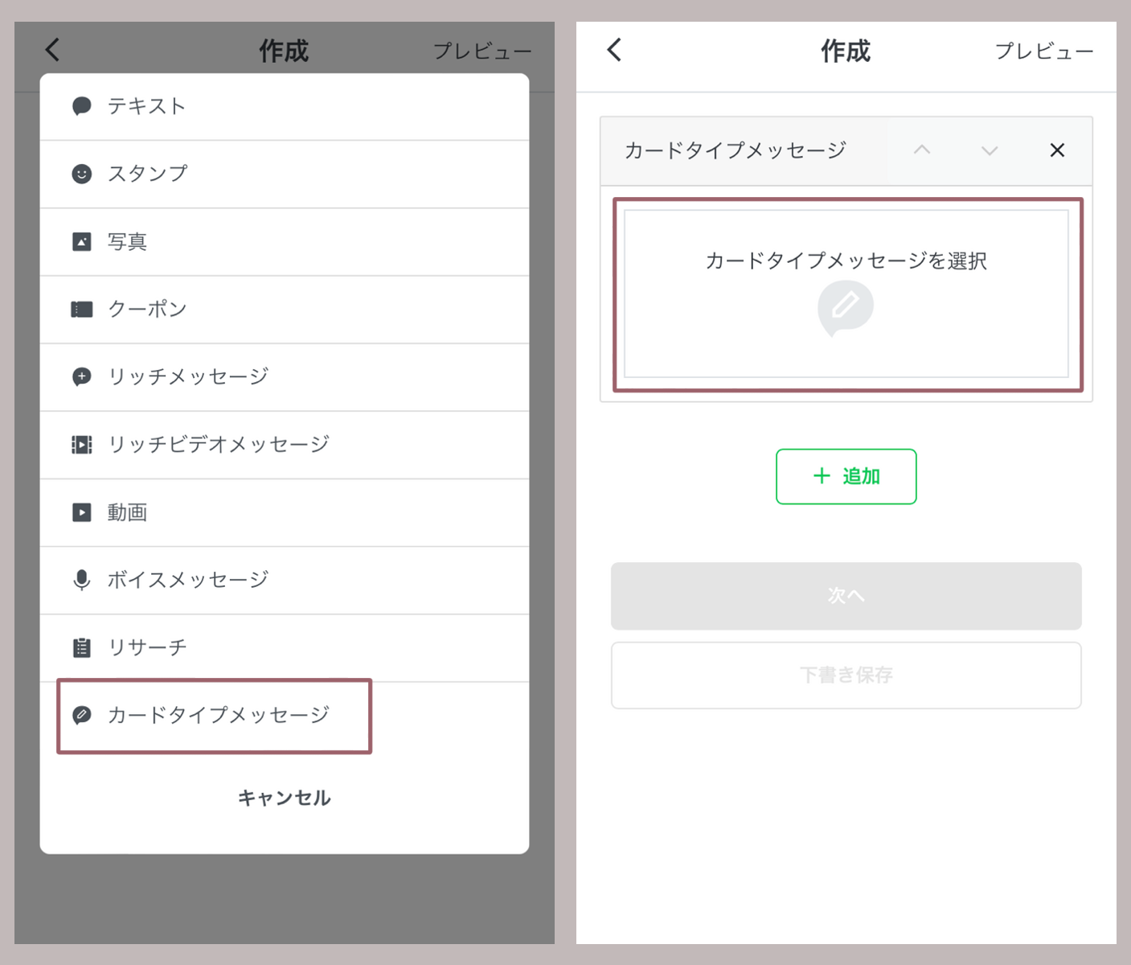The width and height of the screenshot is (1131, 965).
Task: Tap the カードタイプメッセージを選択 placeholder area
Action: (846, 261)
